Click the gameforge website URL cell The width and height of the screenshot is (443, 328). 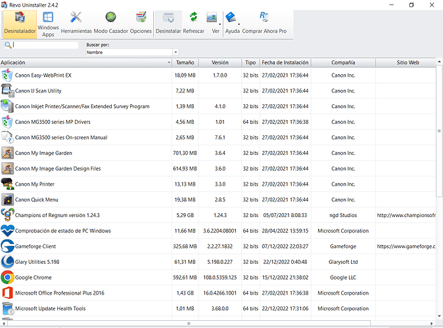point(406,246)
